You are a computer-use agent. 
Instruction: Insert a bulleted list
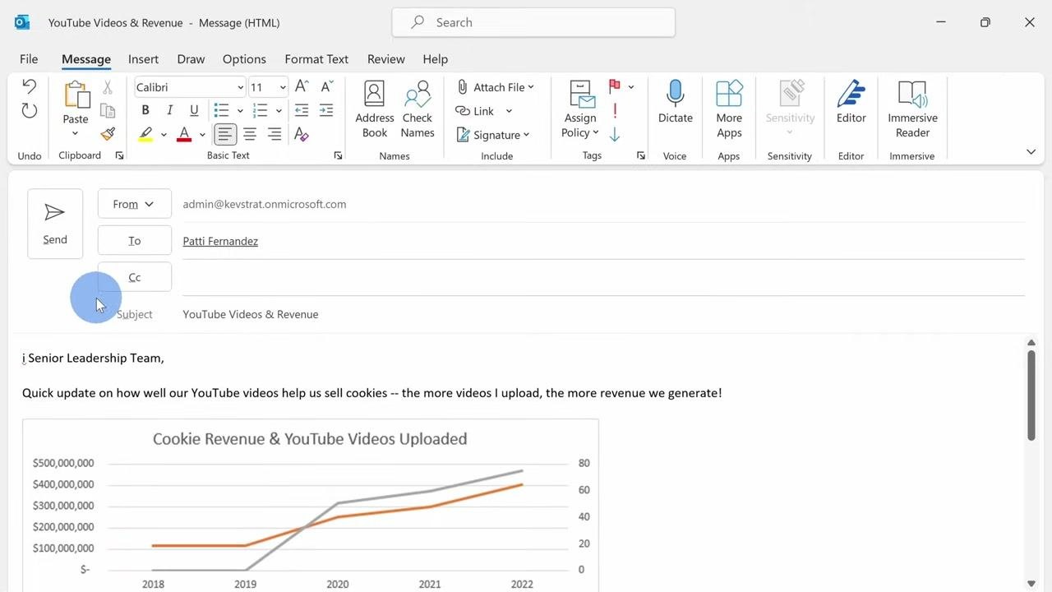[221, 110]
